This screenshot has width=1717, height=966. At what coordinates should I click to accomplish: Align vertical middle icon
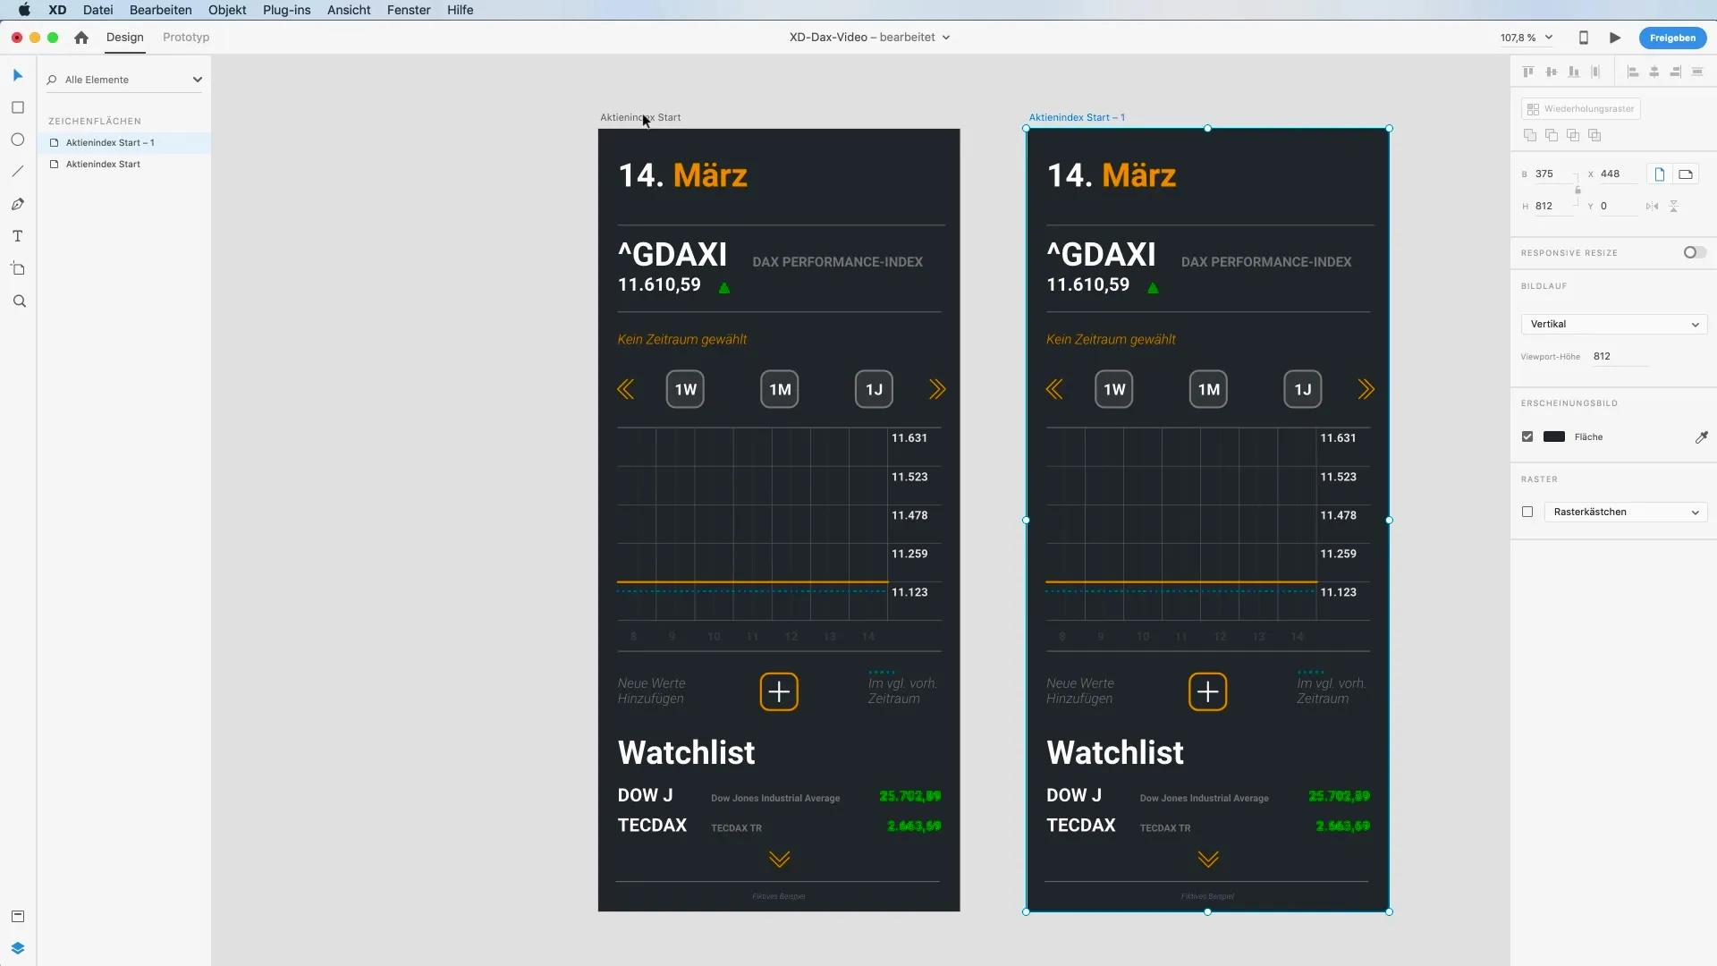tap(1552, 72)
